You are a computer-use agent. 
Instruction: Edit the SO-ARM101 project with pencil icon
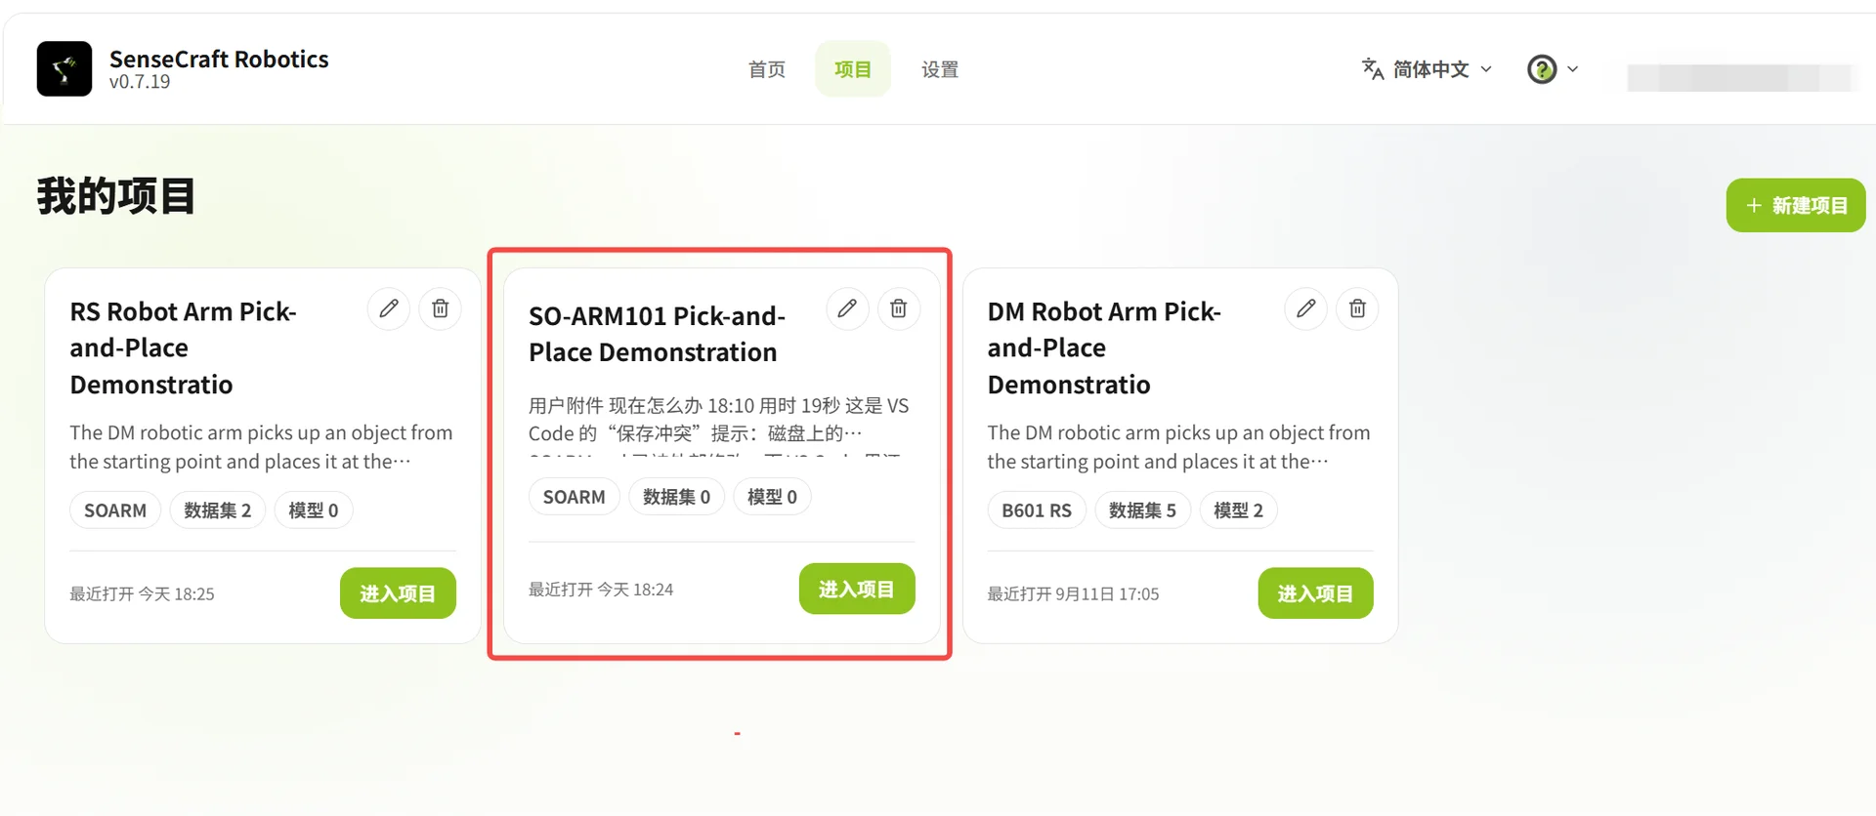847,308
